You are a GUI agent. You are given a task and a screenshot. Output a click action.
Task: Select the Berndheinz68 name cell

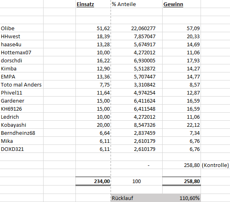point(22,133)
